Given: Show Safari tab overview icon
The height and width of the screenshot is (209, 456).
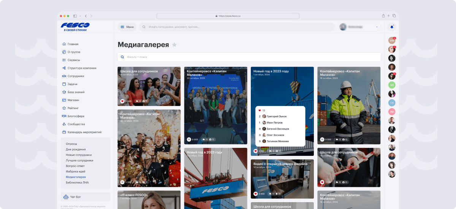Looking at the screenshot, I should coord(394,16).
